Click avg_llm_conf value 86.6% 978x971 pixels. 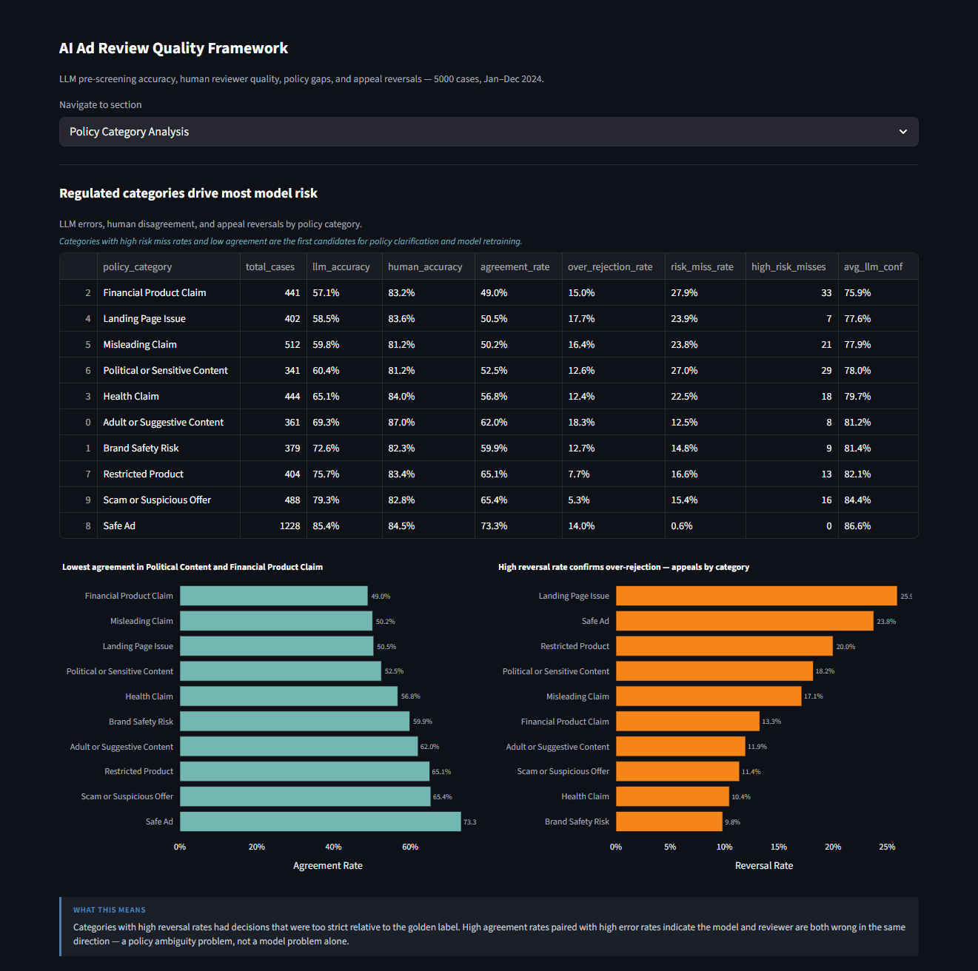pos(878,525)
